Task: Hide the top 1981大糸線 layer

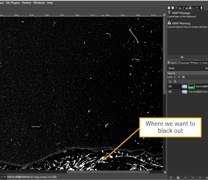Action: (170, 86)
